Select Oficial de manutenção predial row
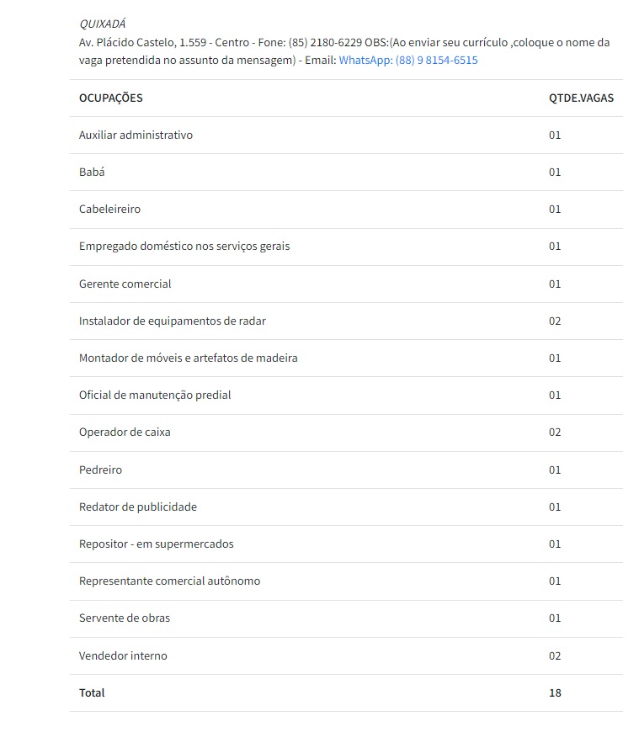 [155, 395]
